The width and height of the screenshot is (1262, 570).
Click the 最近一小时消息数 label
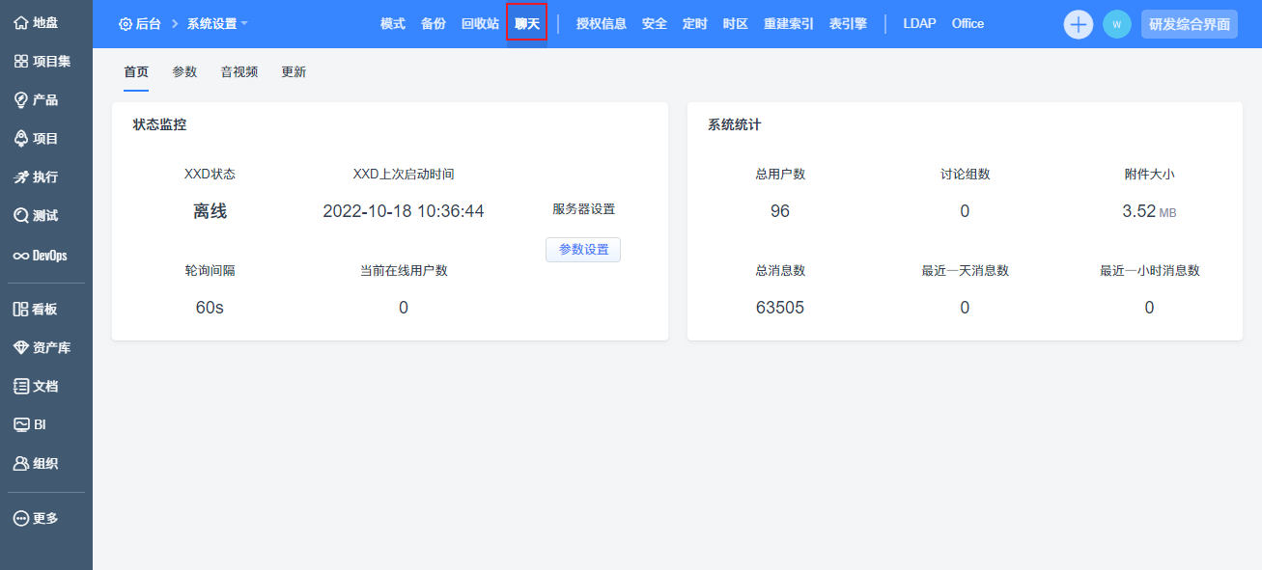click(x=1149, y=271)
